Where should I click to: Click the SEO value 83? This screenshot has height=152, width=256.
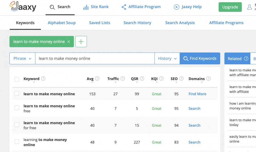click(x=176, y=142)
